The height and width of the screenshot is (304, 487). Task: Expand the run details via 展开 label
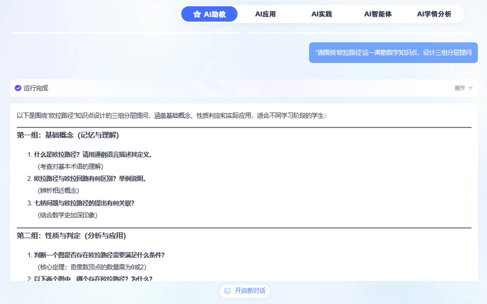(460, 88)
